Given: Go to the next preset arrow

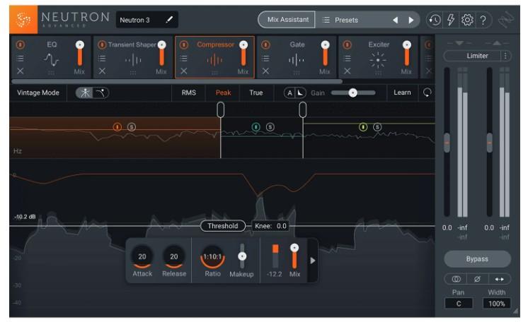Looking at the screenshot, I should (x=411, y=20).
